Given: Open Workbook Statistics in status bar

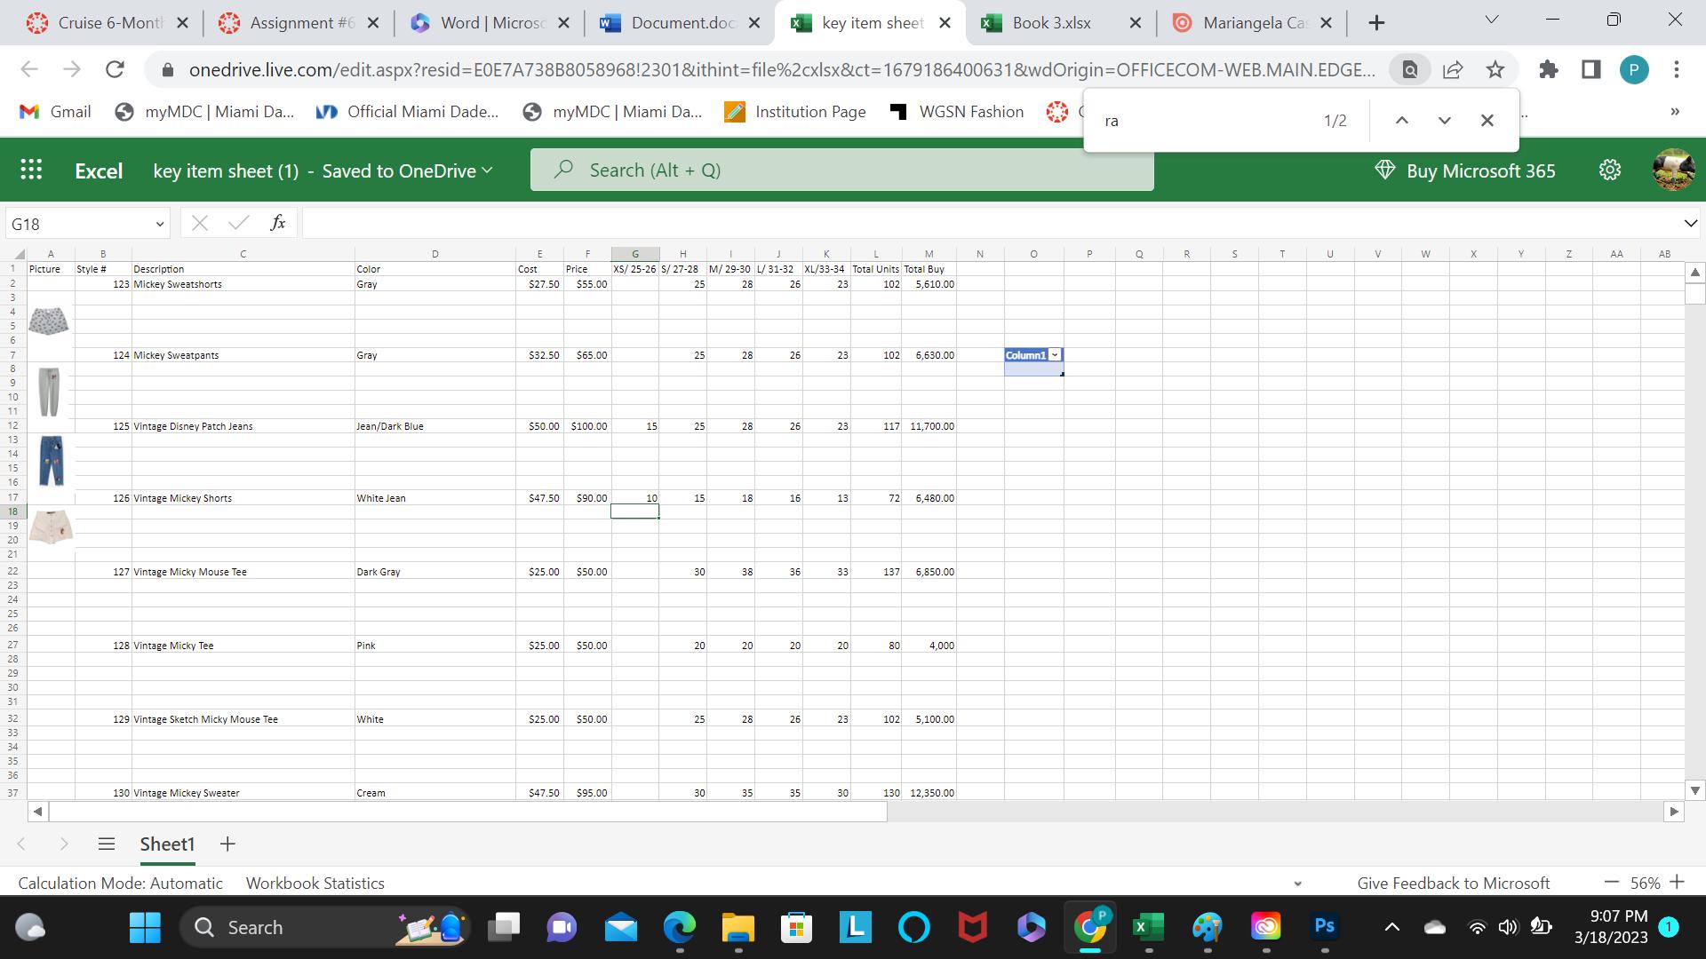Looking at the screenshot, I should [315, 883].
